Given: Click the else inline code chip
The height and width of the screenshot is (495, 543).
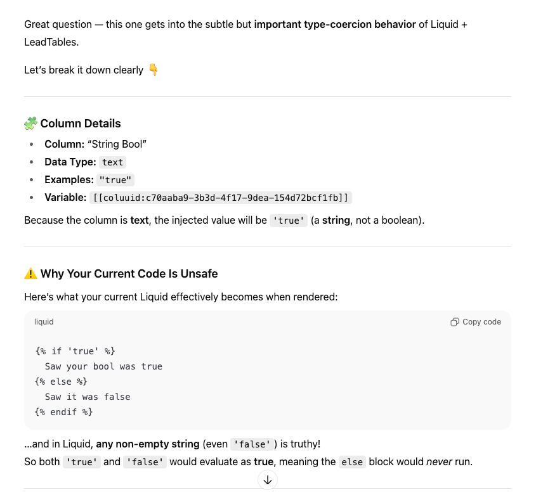Looking at the screenshot, I should pos(352,462).
